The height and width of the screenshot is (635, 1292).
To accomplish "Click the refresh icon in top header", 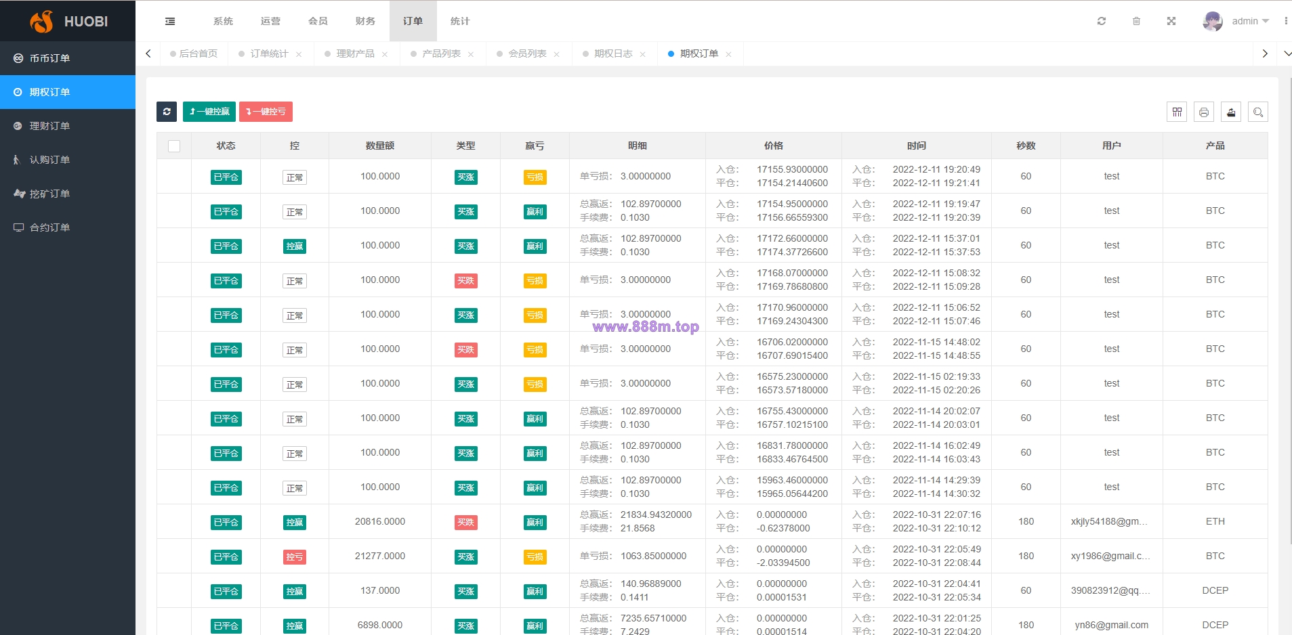I will pos(1102,21).
